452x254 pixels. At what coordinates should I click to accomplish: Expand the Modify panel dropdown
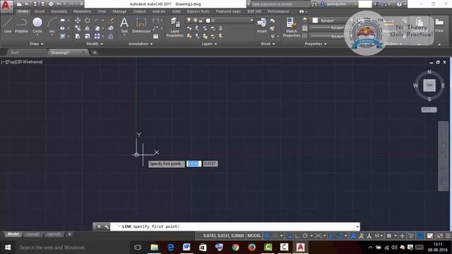pos(95,44)
